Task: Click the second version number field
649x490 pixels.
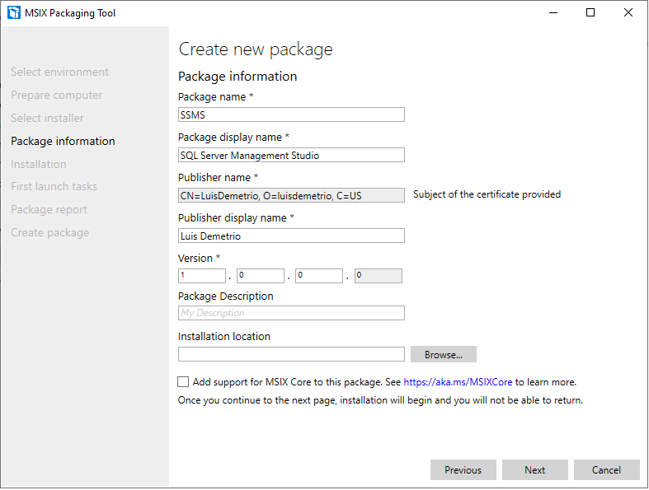Action: (261, 276)
